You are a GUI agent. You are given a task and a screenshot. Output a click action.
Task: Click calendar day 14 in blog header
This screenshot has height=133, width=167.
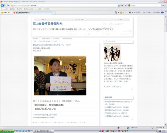tap(77, 20)
